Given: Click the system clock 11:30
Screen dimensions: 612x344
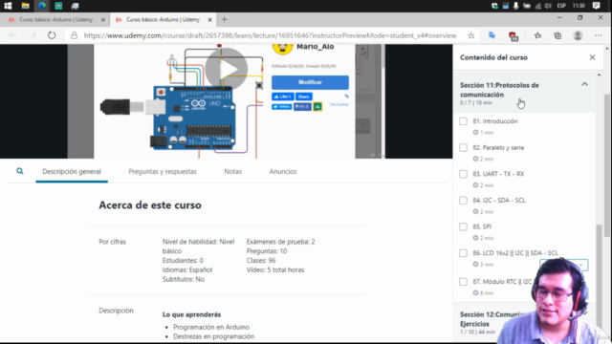Looking at the screenshot, I should [579, 6].
